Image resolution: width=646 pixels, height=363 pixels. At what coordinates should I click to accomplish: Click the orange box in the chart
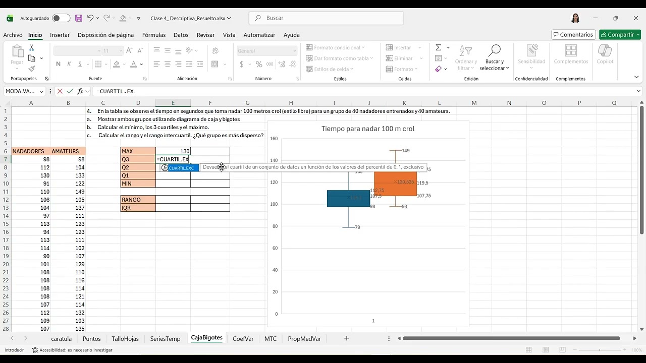(x=396, y=184)
